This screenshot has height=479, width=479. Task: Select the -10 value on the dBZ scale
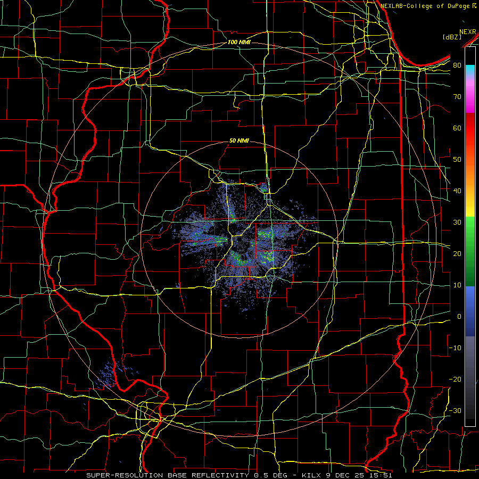coord(455,348)
